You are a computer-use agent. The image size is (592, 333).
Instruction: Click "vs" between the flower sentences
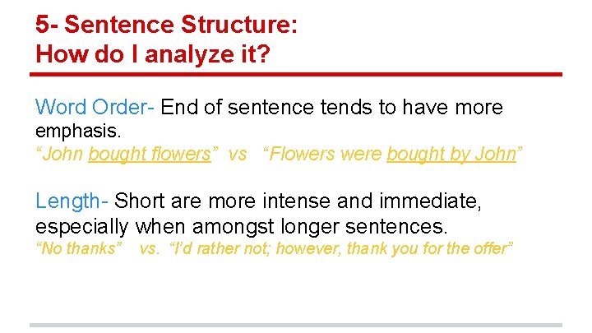pos(237,155)
